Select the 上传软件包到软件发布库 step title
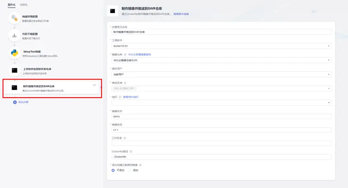 37,69
